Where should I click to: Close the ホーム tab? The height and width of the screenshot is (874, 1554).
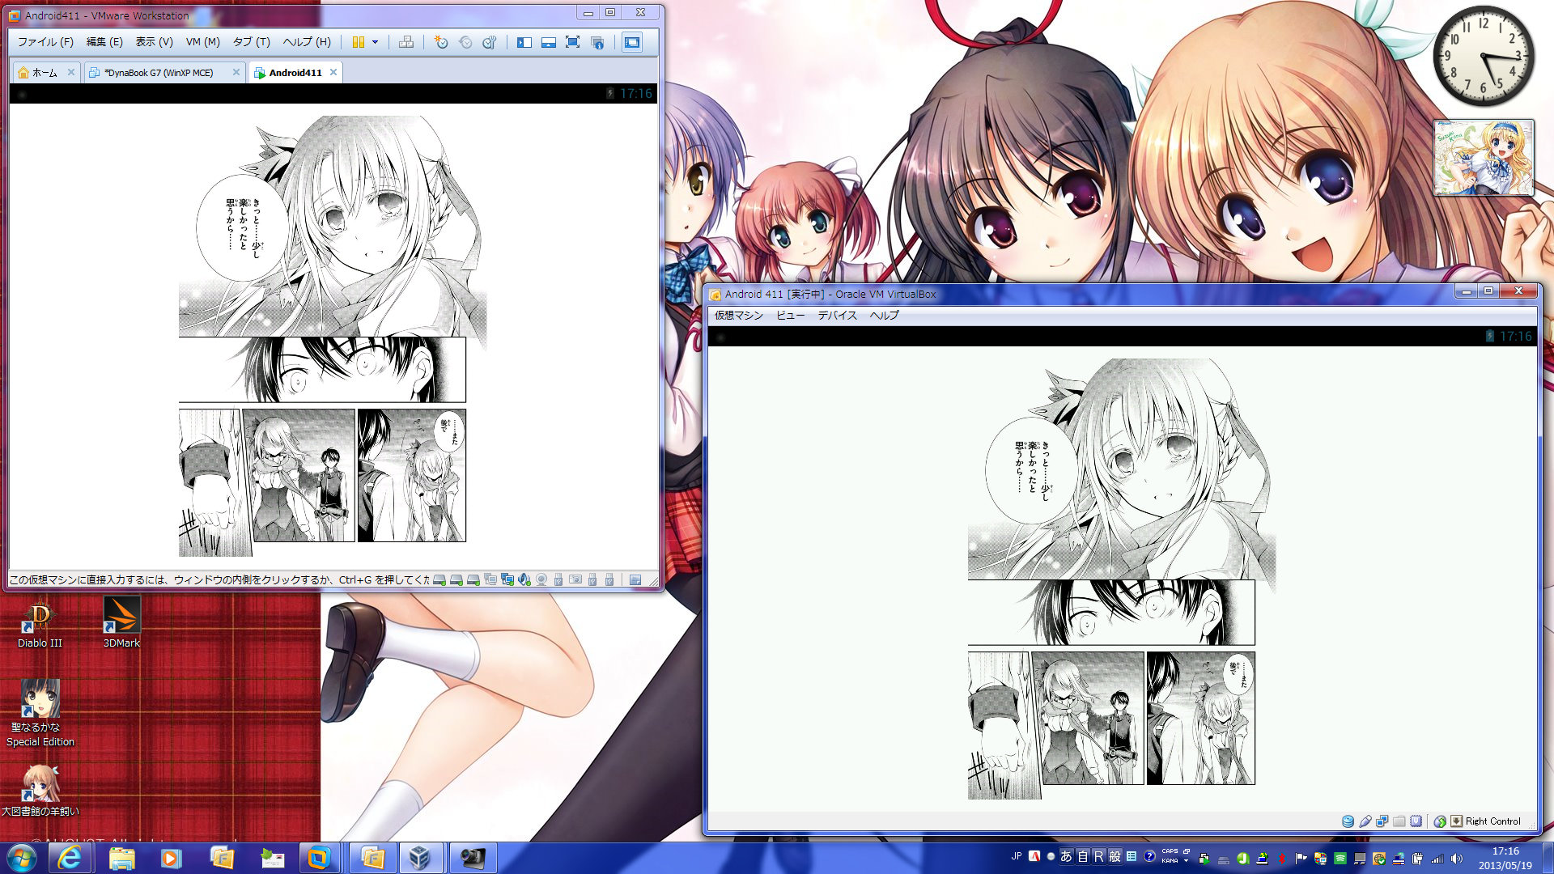71,72
